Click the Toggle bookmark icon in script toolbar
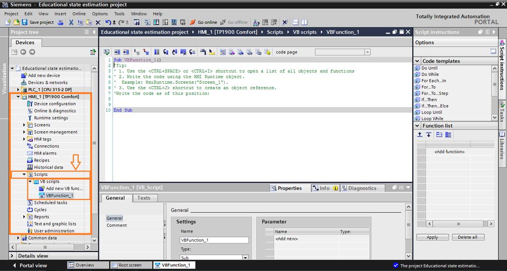The image size is (507, 271). 156,52
